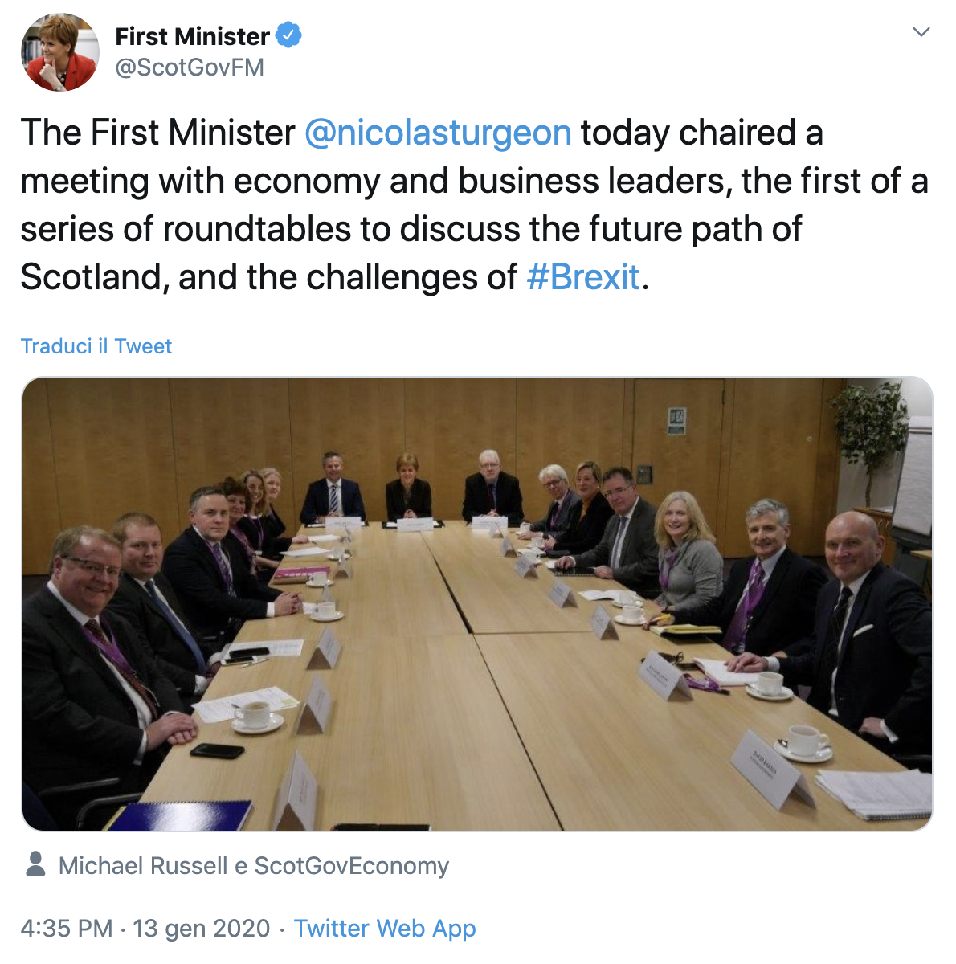Click the phrase 'today chaired a' in tweet
Viewport: 956px width, 964px height.
pos(702,133)
